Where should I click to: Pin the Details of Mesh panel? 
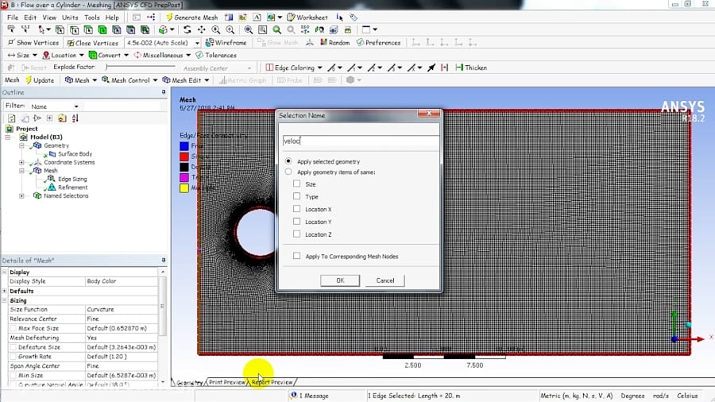[163, 260]
